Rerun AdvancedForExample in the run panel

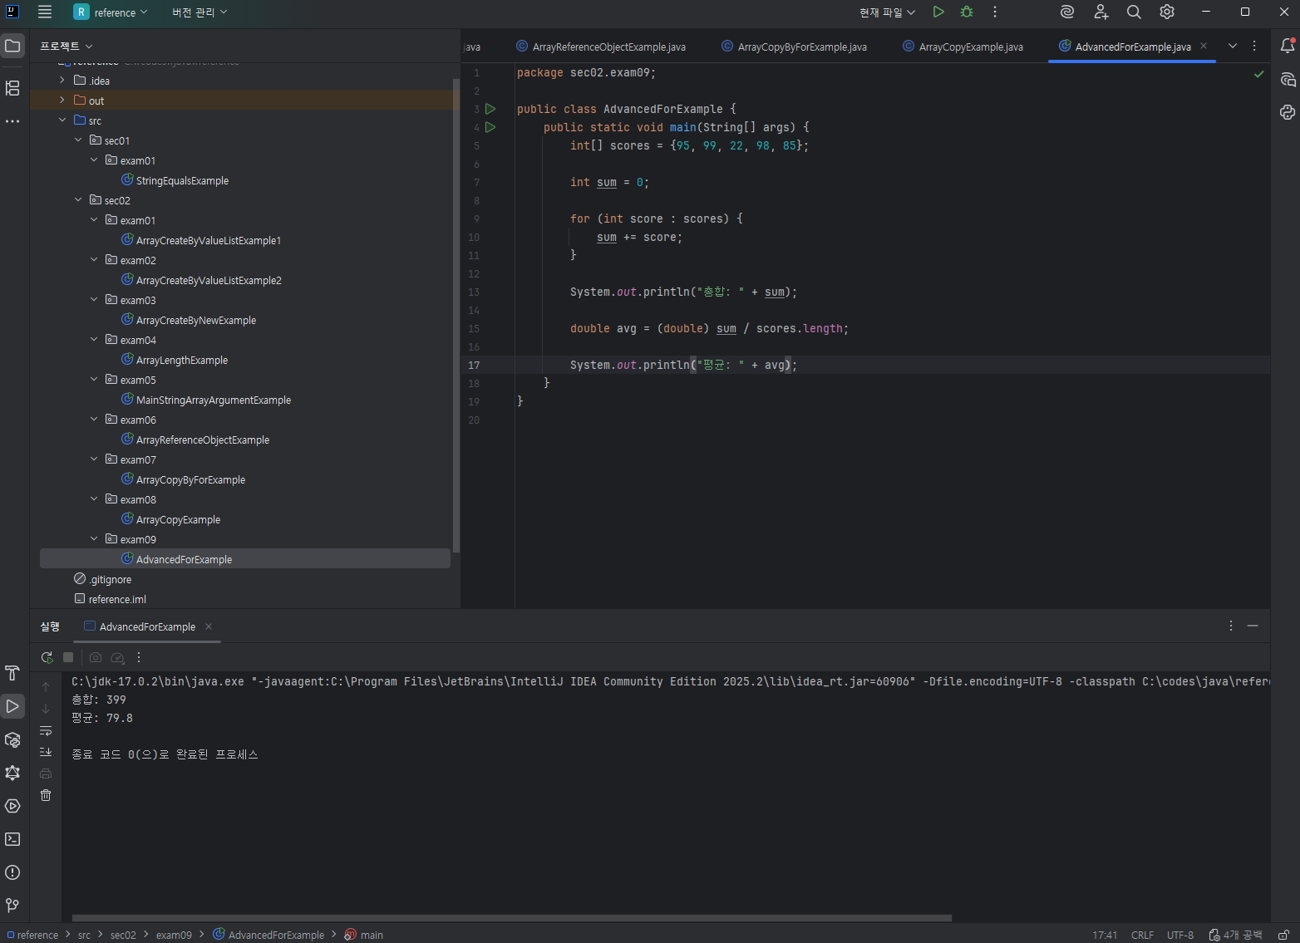[47, 657]
